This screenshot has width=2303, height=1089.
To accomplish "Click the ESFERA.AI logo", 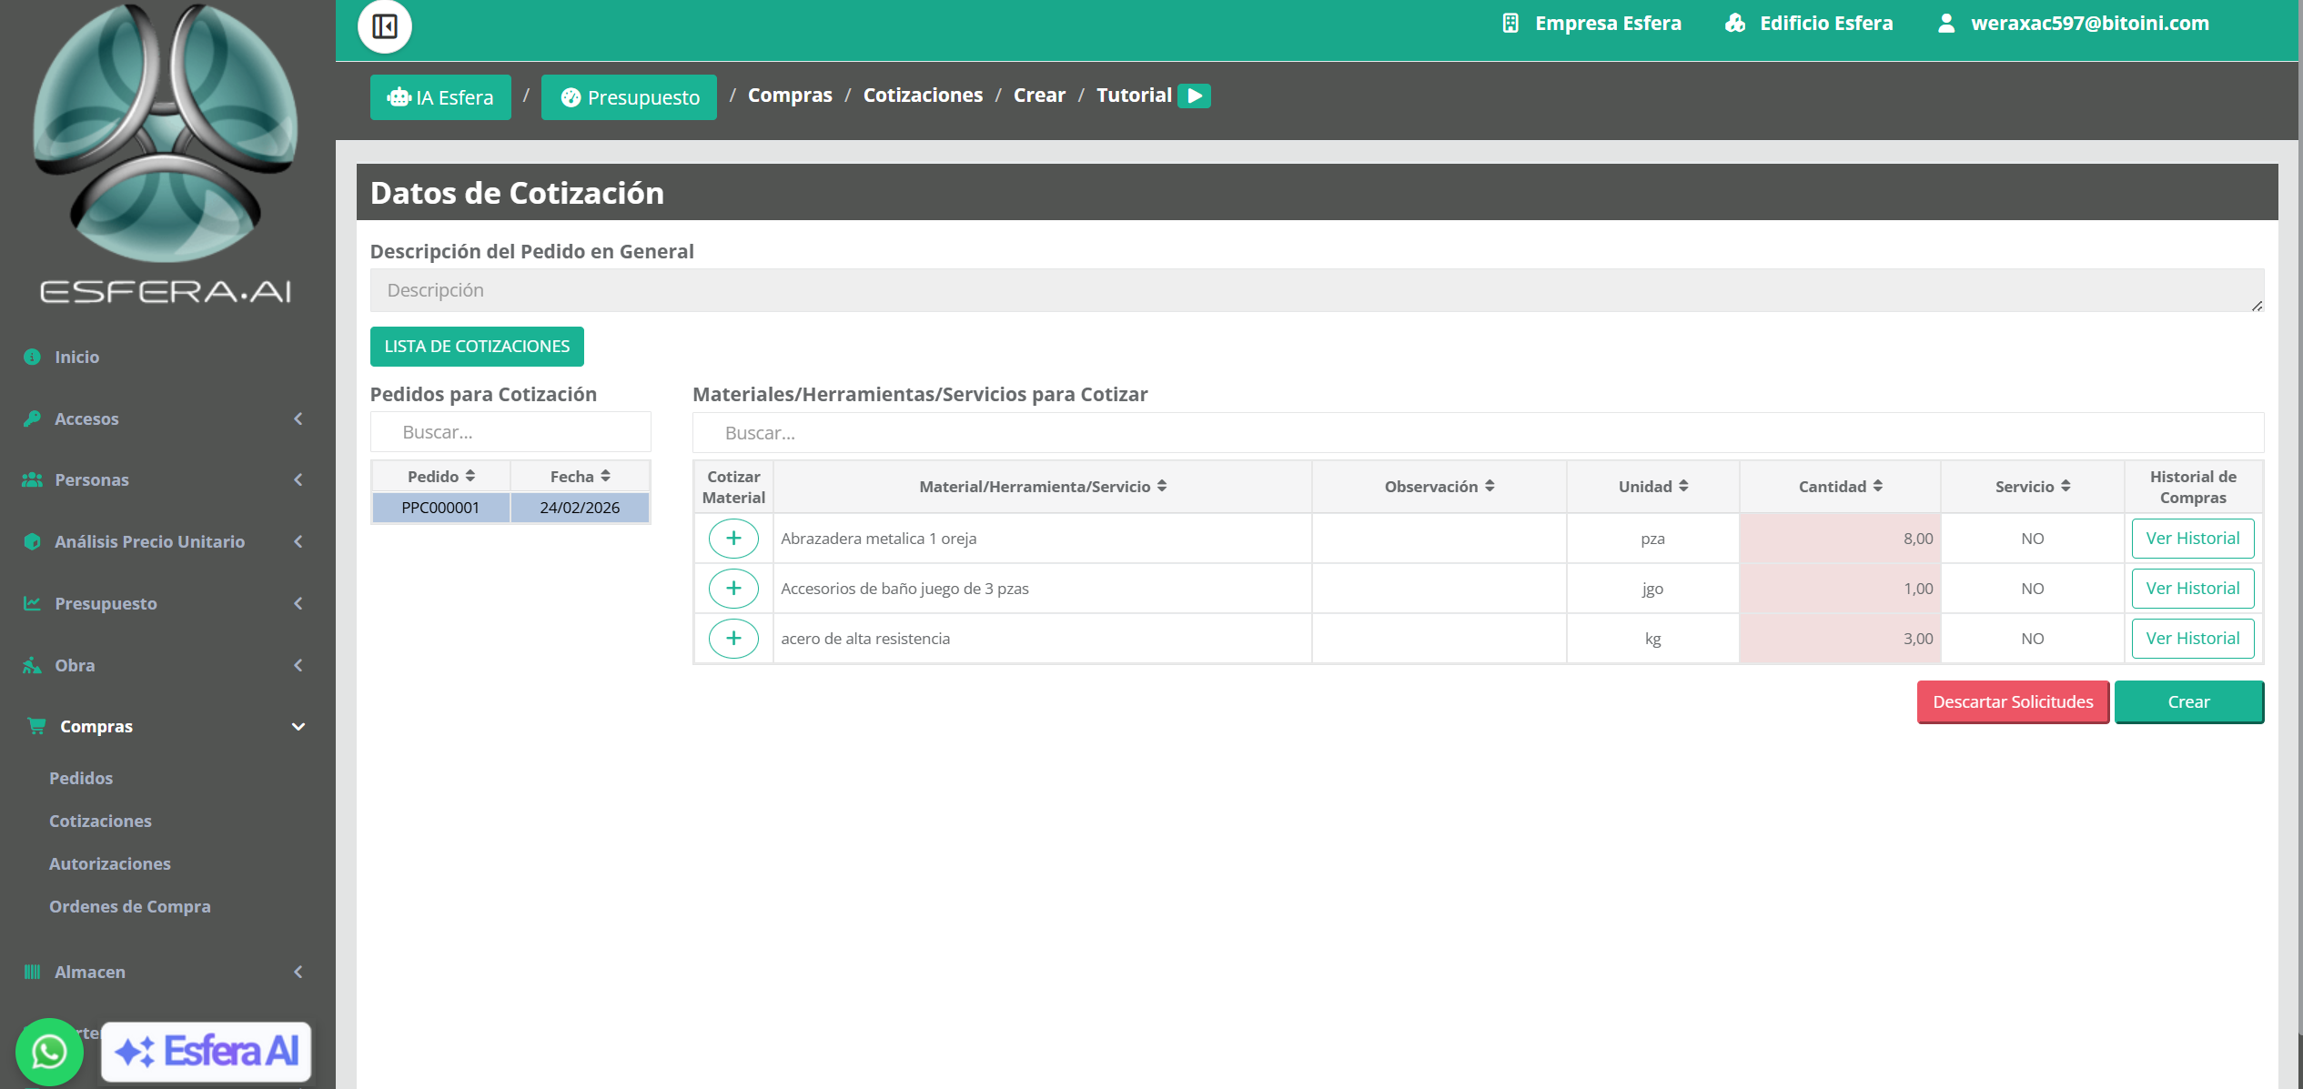I will [x=166, y=155].
